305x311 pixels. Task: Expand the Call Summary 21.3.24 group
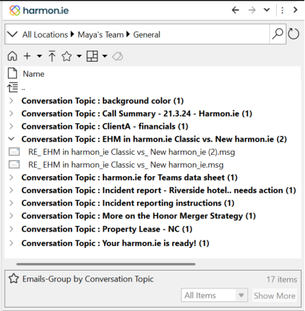coord(11,114)
